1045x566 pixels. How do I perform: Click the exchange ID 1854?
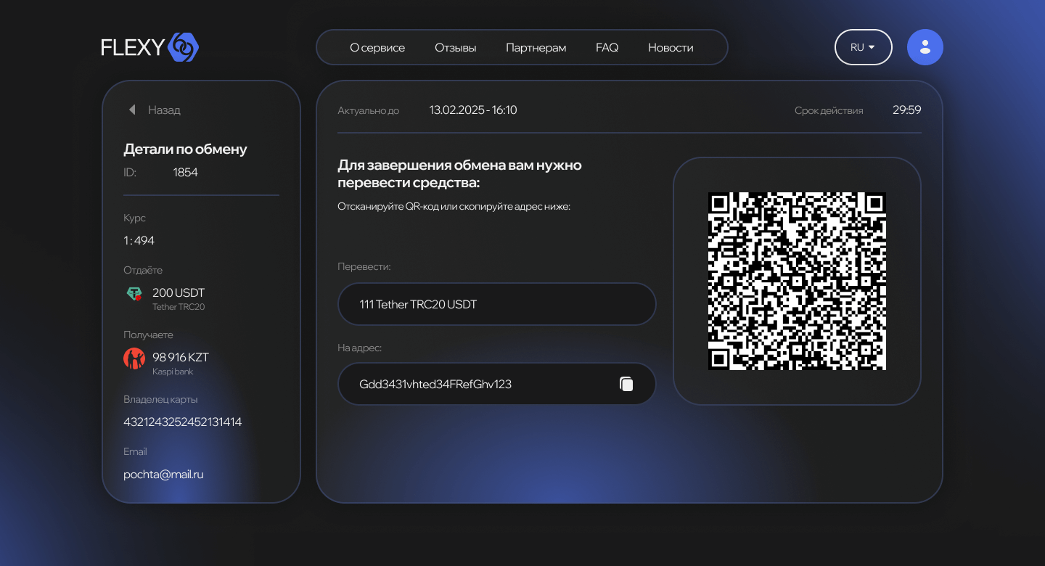click(186, 173)
